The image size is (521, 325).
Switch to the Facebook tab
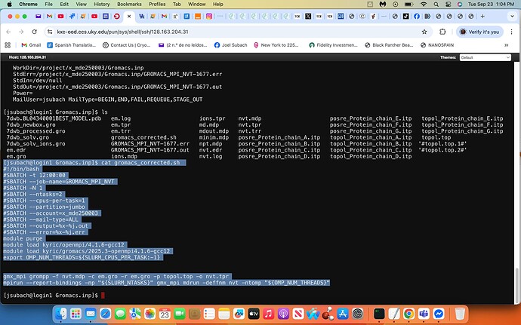[x=417, y=17]
